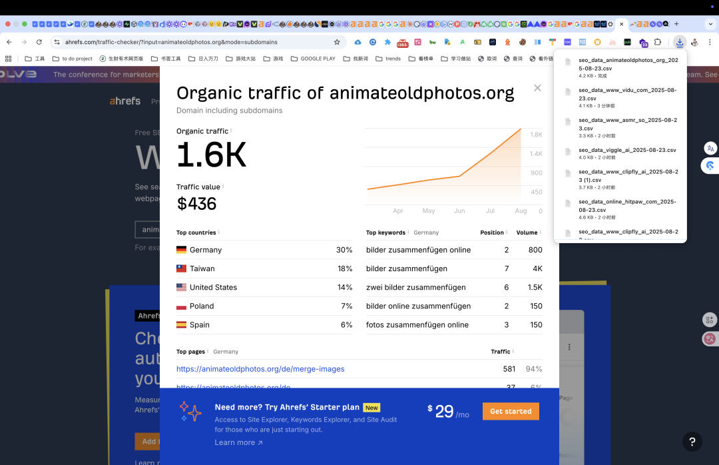The image size is (719, 465).
Task: Close the Organic traffic dialog
Action: pos(537,88)
